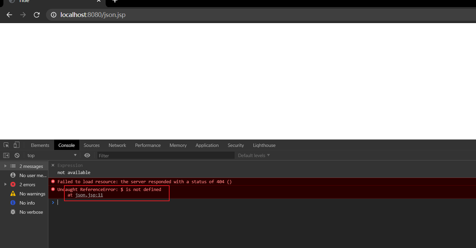This screenshot has height=248, width=476.
Task: Select the 2 messages list icon
Action: coord(13,166)
